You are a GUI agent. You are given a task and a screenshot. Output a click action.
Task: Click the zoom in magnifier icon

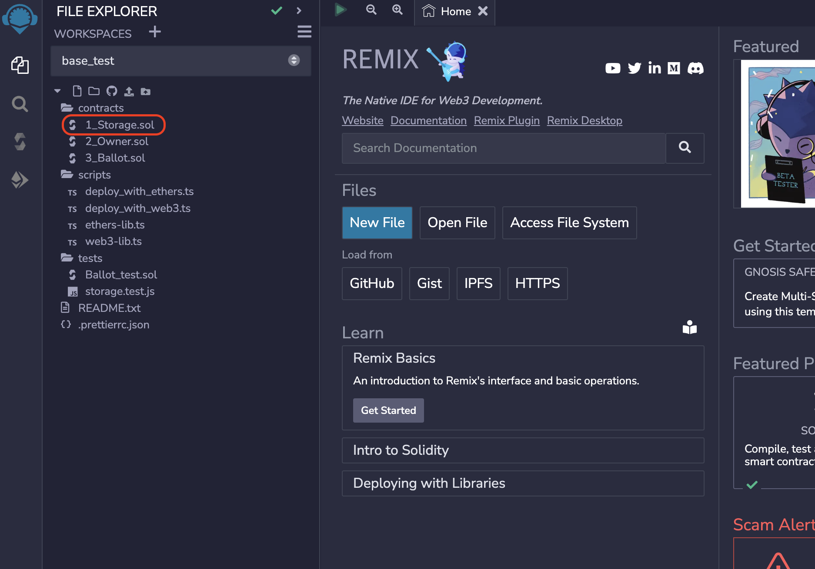point(397,10)
